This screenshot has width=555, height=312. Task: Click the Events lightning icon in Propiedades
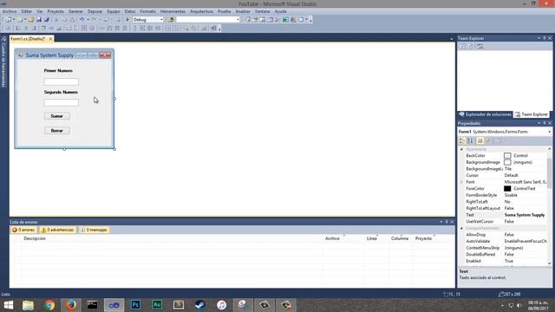coord(488,141)
